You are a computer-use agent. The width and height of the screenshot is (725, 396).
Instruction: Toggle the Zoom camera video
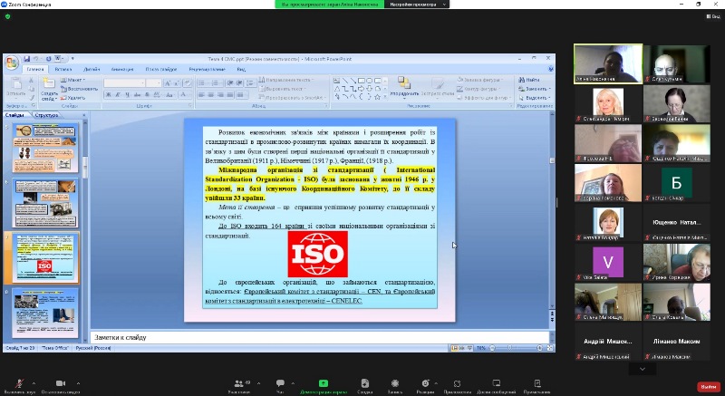pos(62,382)
